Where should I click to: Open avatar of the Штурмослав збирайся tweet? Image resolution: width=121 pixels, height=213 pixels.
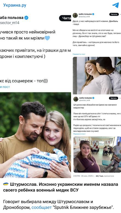[76, 99]
